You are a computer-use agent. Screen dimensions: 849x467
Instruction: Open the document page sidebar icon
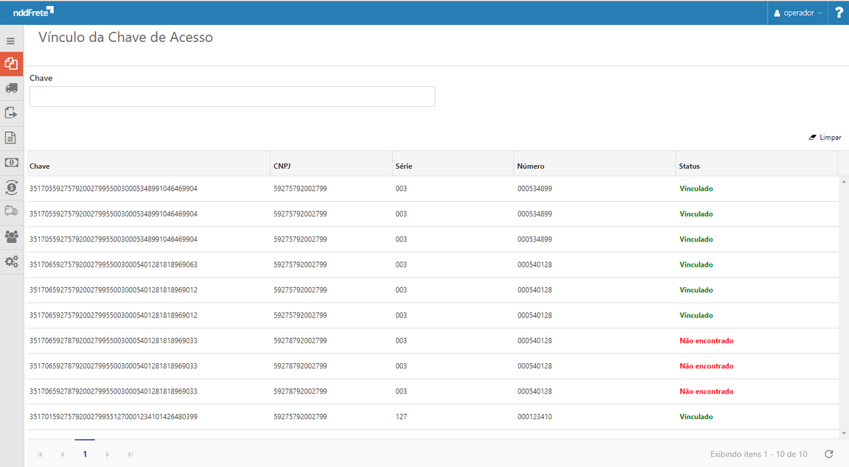coord(11,138)
